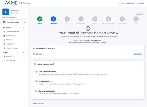Click step 7 Final Review circle
This screenshot has height=107, width=147.
[122, 19]
